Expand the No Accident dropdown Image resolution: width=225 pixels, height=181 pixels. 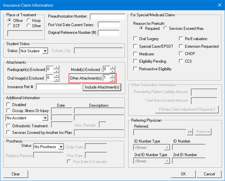point(45,118)
